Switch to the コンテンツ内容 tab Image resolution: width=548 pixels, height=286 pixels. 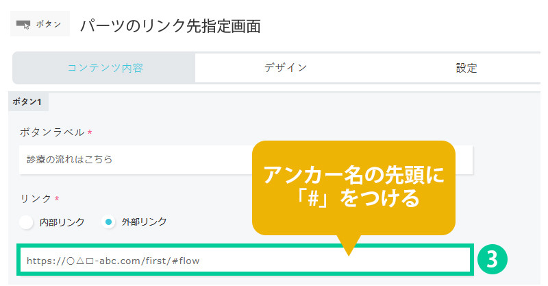104,68
